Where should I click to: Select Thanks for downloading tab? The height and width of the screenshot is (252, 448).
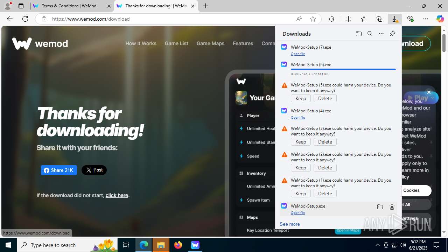156,6
